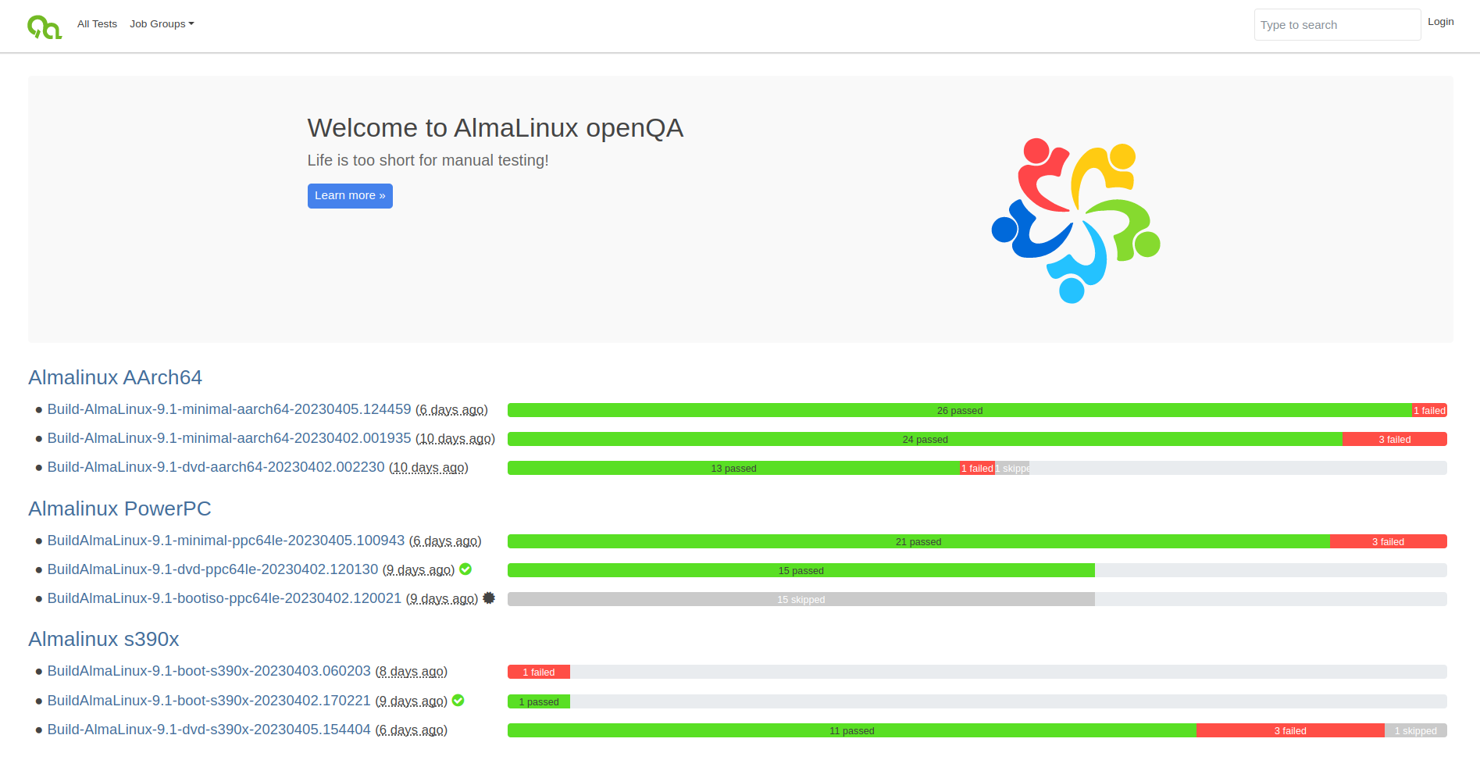Open Build-AlmaLinux-9.1-dvd-s390x-20230405.154404 build
Viewport: 1480px width, 760px height.
209,730
